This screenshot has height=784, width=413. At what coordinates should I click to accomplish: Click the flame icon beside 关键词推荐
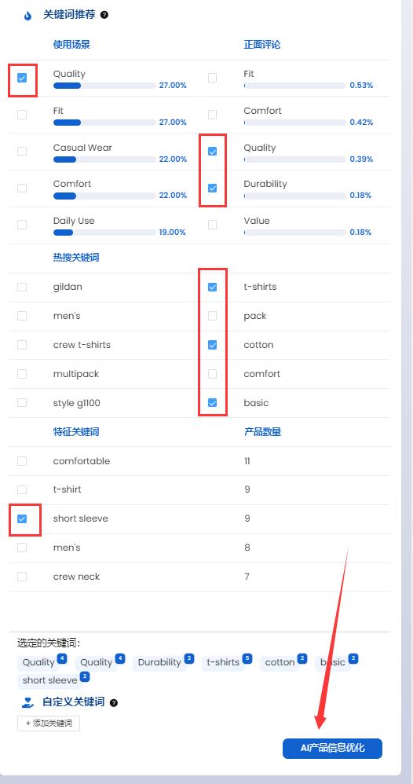[27, 15]
